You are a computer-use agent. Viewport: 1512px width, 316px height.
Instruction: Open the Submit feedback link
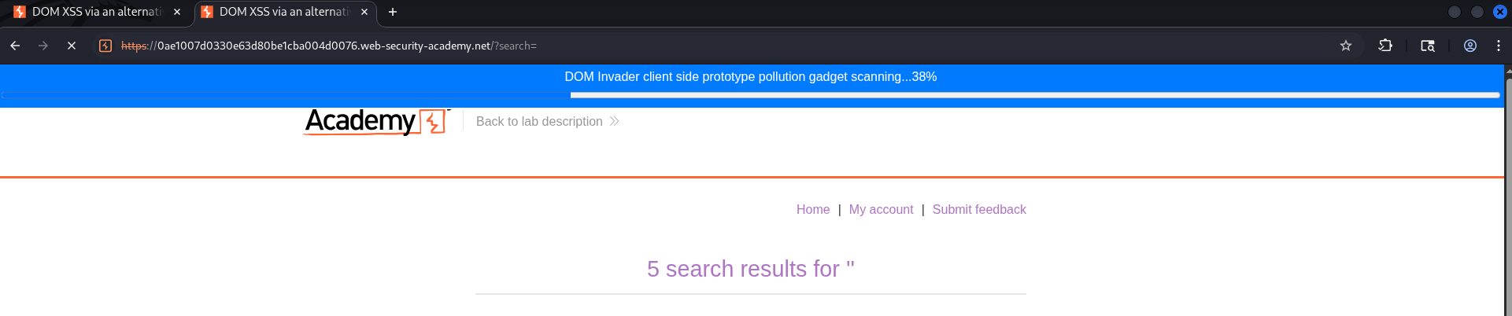(979, 209)
